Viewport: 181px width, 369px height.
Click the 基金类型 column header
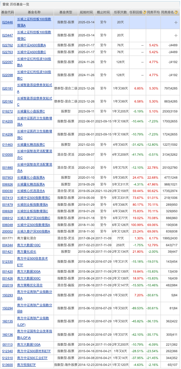pyautogui.click(x=66, y=12)
